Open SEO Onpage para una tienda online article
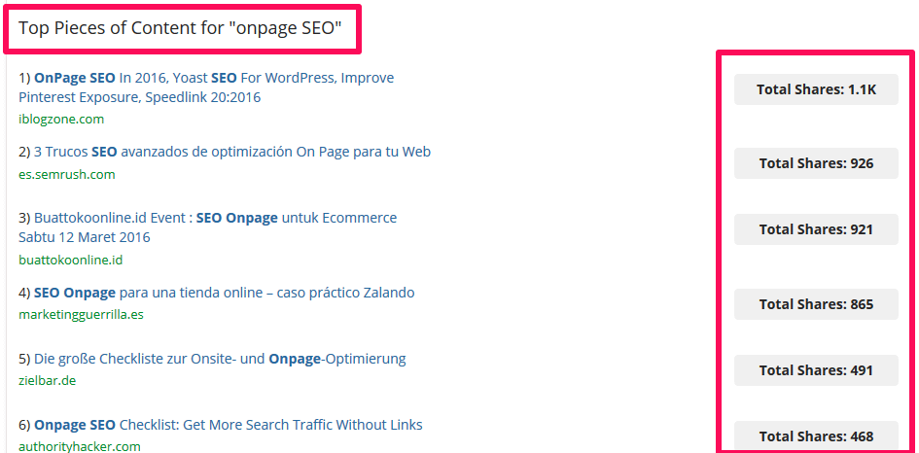The image size is (919, 453). (224, 293)
